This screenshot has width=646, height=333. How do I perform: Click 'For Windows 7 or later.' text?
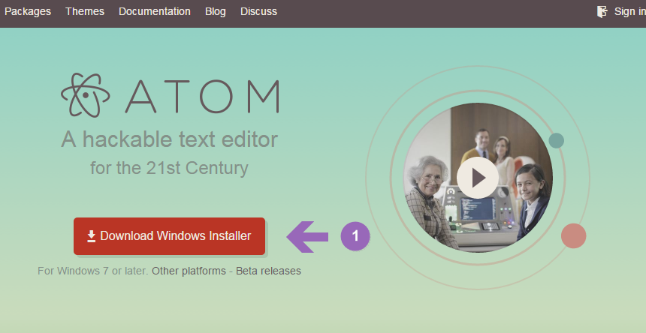[x=92, y=271]
